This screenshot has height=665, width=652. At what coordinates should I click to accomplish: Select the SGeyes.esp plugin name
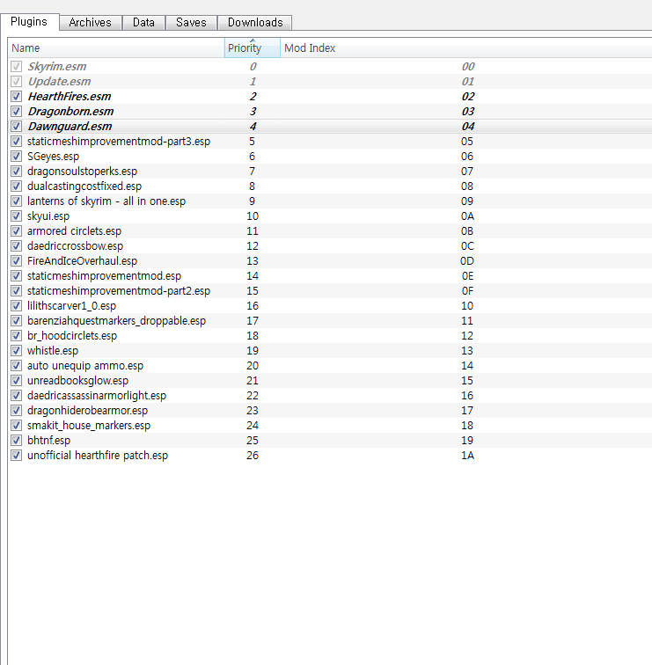[53, 157]
